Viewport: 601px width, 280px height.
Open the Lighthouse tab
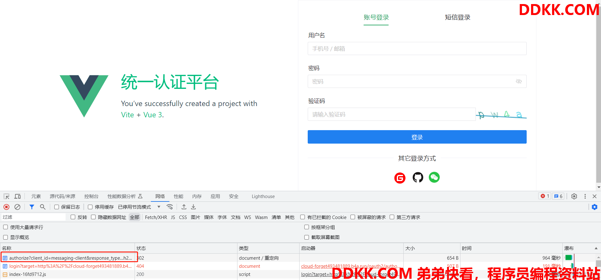[x=263, y=196]
